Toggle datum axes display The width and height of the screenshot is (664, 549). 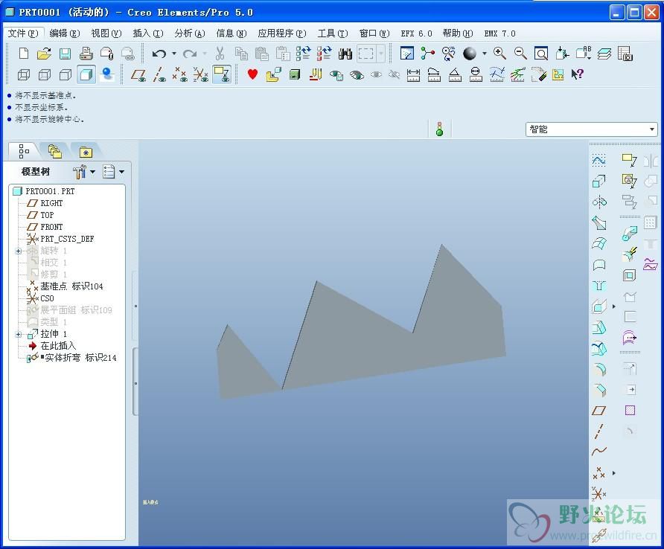coord(159,75)
